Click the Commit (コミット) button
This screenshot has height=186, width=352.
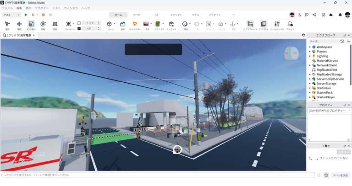tap(343, 152)
